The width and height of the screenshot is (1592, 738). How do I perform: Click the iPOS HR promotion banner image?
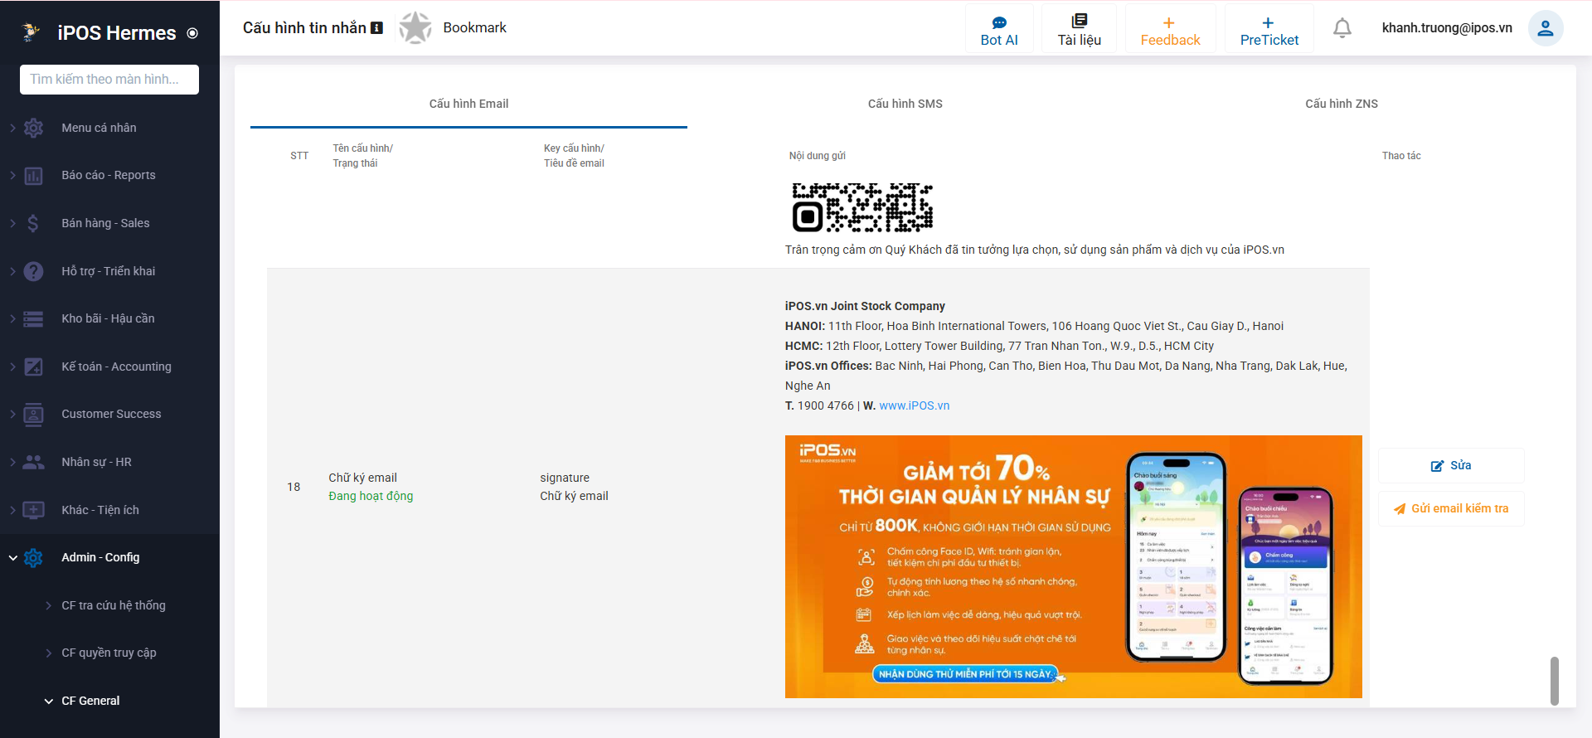coord(1074,566)
